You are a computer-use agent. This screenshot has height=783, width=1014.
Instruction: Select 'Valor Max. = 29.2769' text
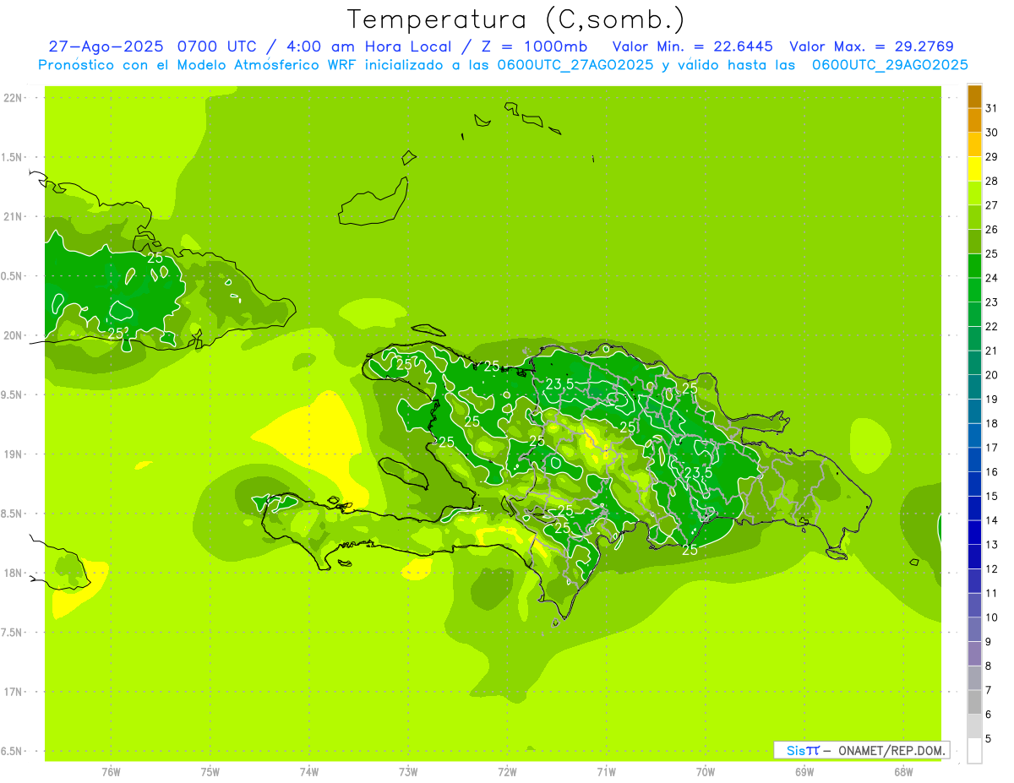click(x=871, y=46)
